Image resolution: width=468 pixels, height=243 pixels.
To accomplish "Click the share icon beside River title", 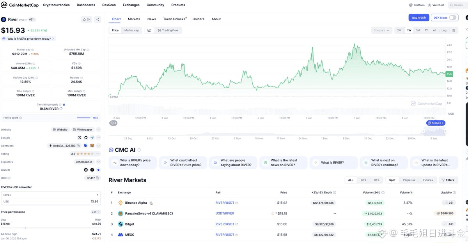I will pos(97,19).
